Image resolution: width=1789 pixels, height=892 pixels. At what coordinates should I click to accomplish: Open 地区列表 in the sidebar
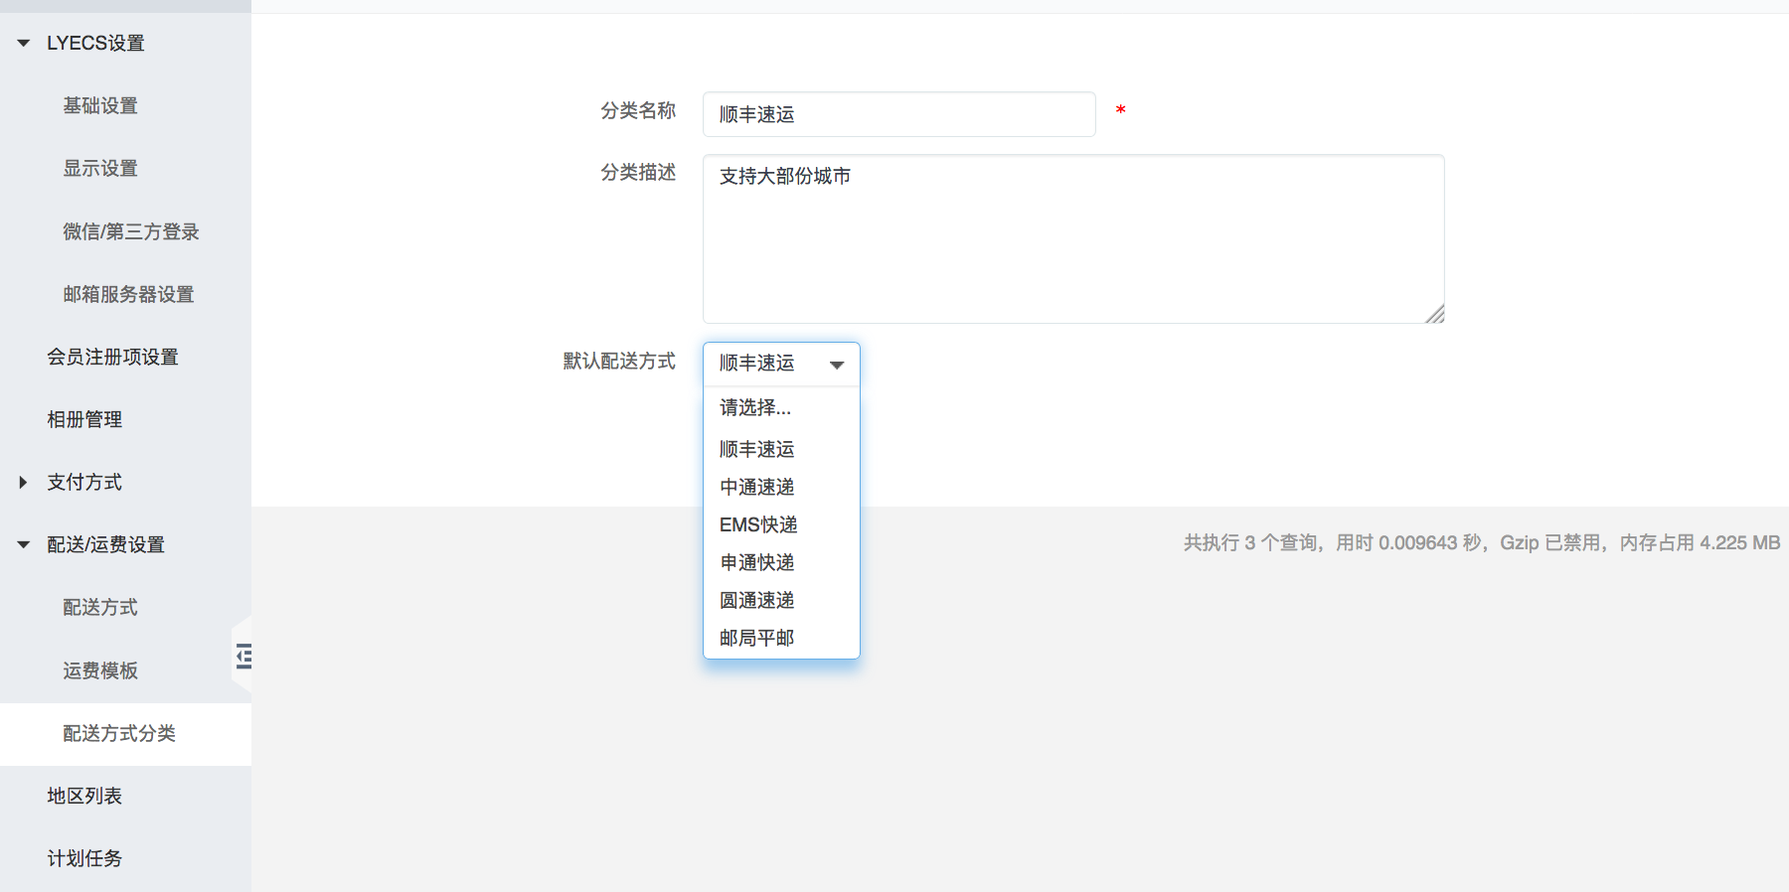tap(84, 796)
